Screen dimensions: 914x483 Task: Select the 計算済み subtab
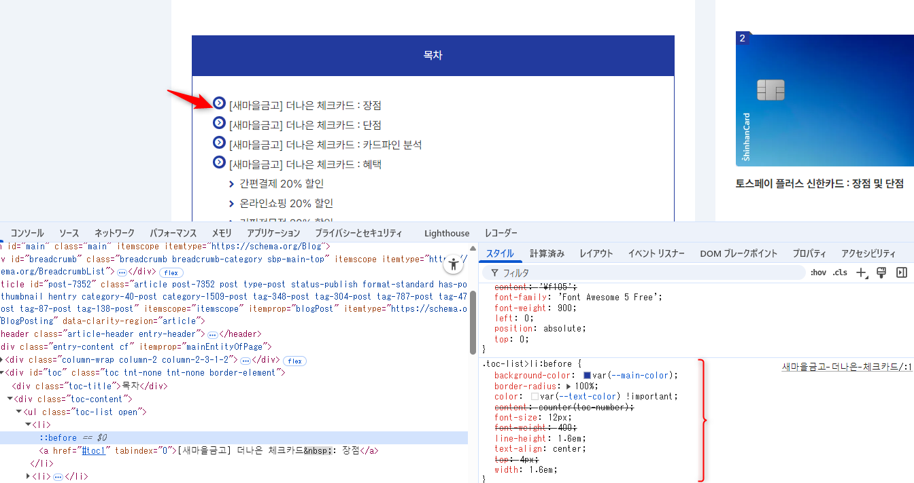tap(547, 253)
